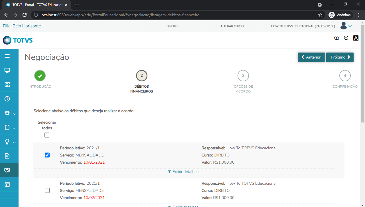Screen dimensions: 365x207
Task: Uncheck the debit due 10/01/2021
Action: [x=47, y=155]
